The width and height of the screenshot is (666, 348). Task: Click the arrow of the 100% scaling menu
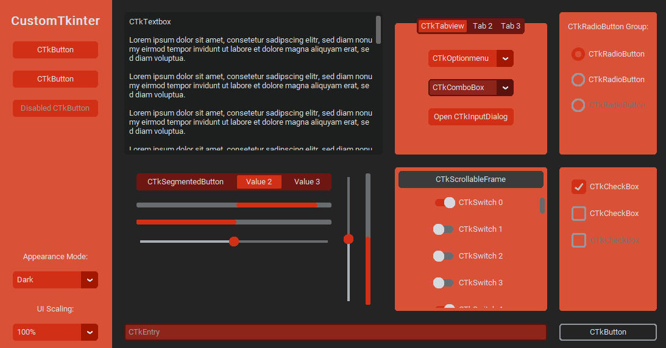pos(90,332)
